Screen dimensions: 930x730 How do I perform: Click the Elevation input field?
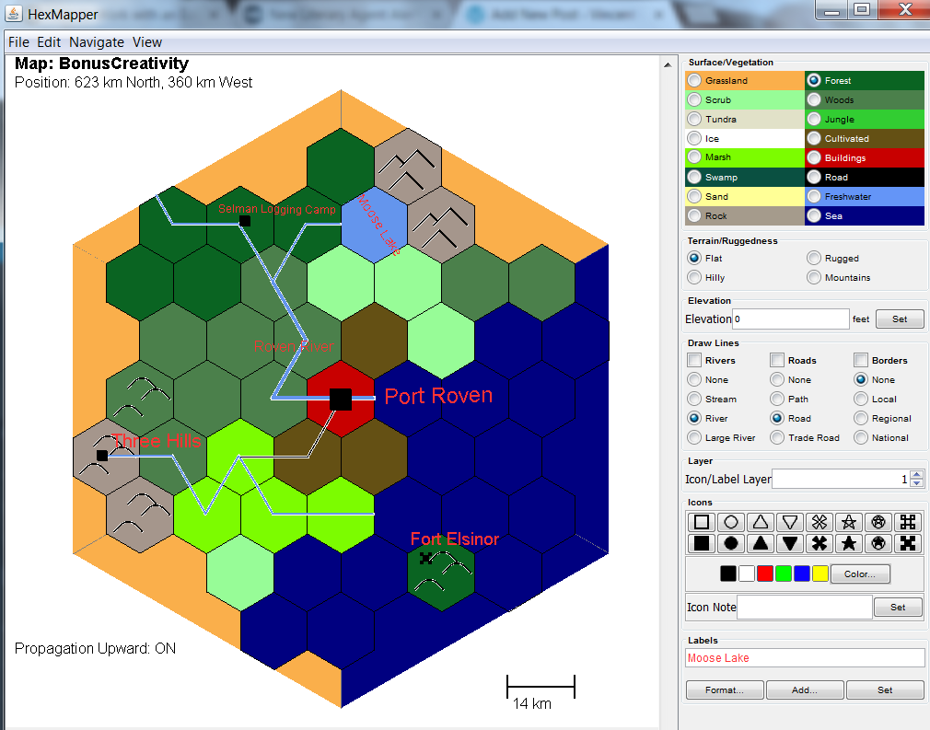[790, 319]
